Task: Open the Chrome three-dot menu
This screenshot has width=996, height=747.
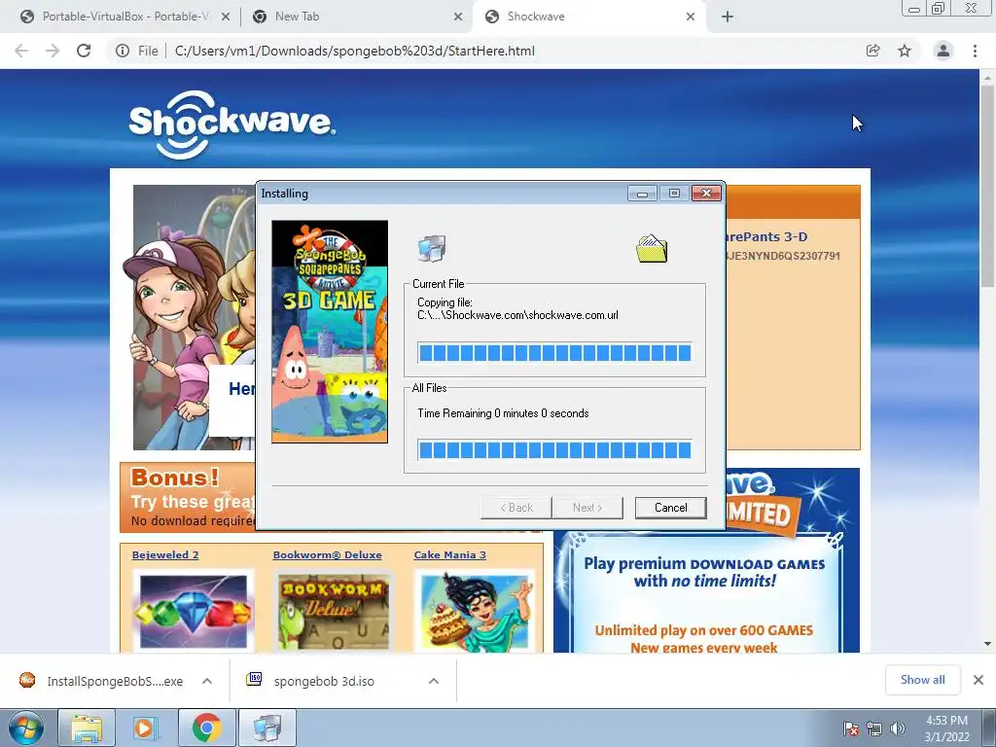Action: [975, 51]
